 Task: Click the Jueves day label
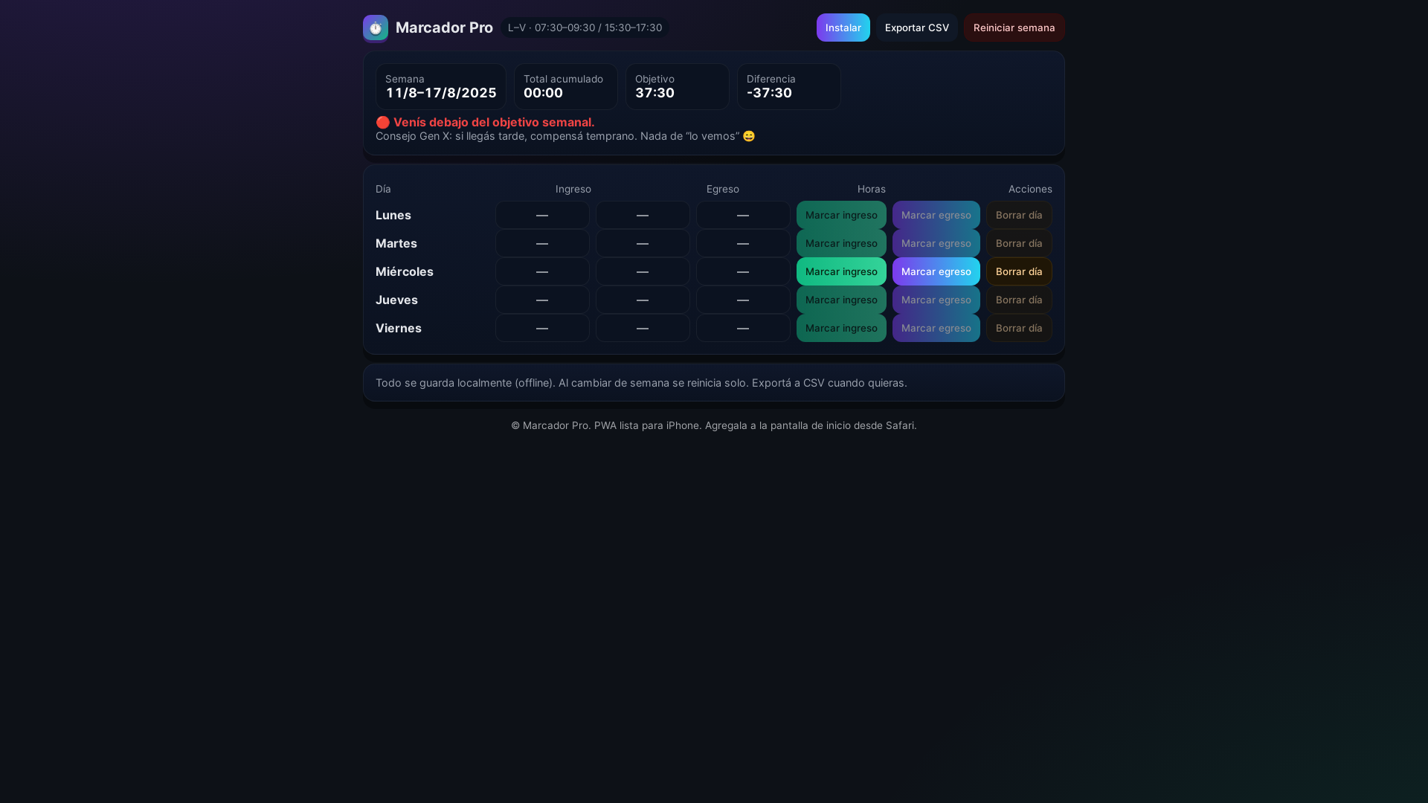click(x=396, y=300)
